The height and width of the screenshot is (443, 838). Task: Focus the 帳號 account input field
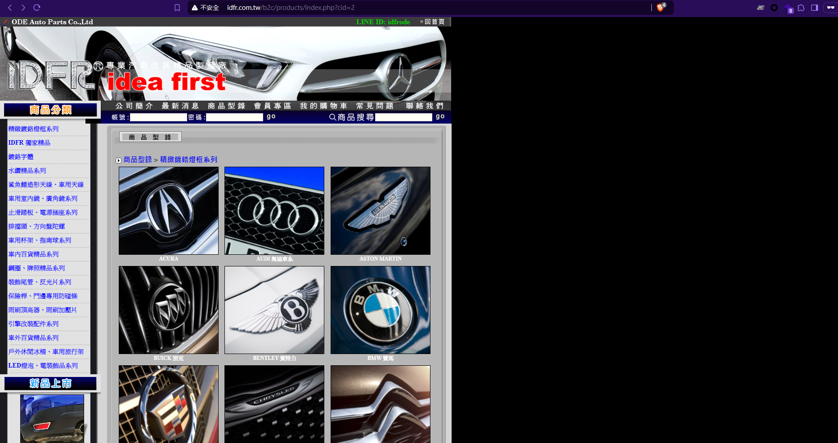(x=158, y=117)
